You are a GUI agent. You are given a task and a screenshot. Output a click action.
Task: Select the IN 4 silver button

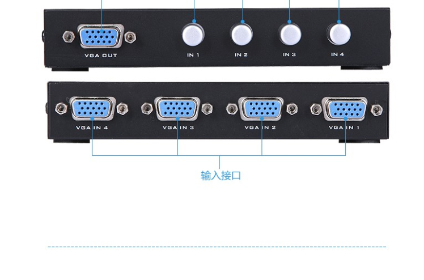click(340, 35)
